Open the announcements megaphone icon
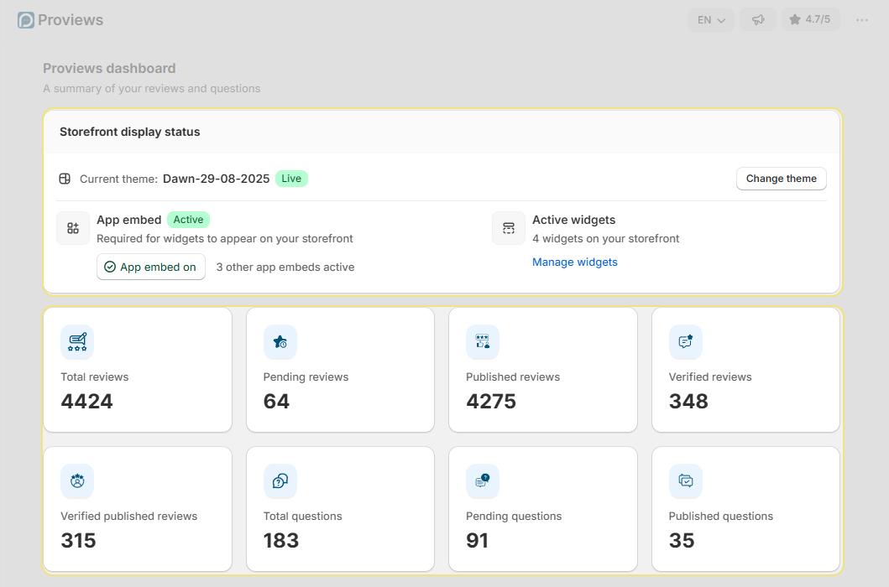 click(x=758, y=20)
